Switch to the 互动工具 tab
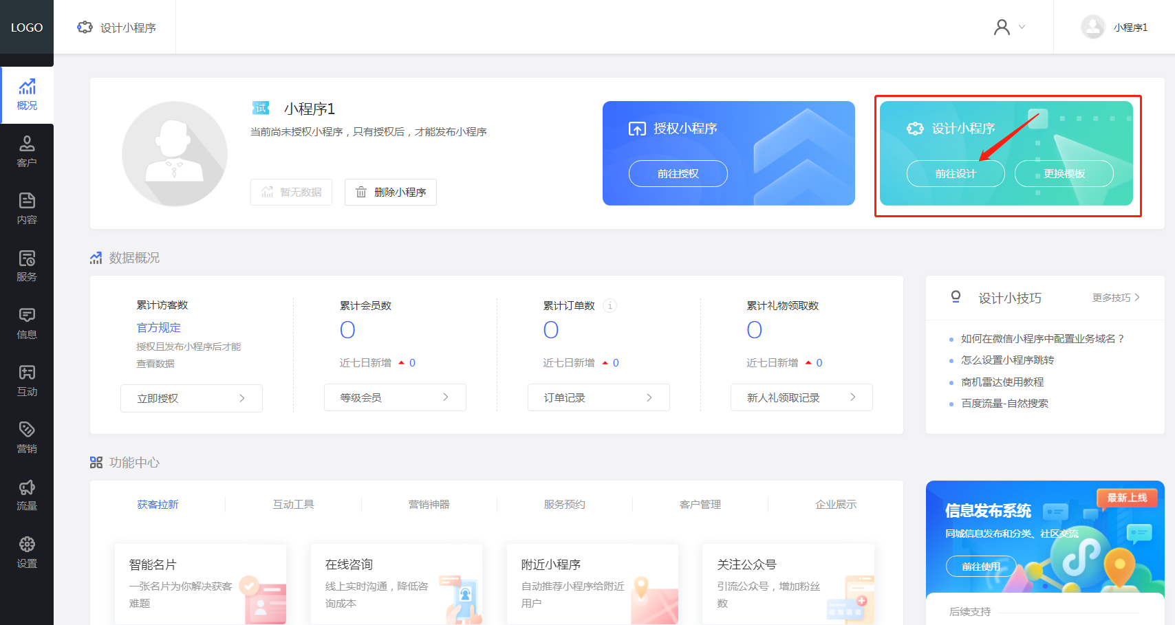Viewport: 1175px width, 625px height. tap(293, 505)
